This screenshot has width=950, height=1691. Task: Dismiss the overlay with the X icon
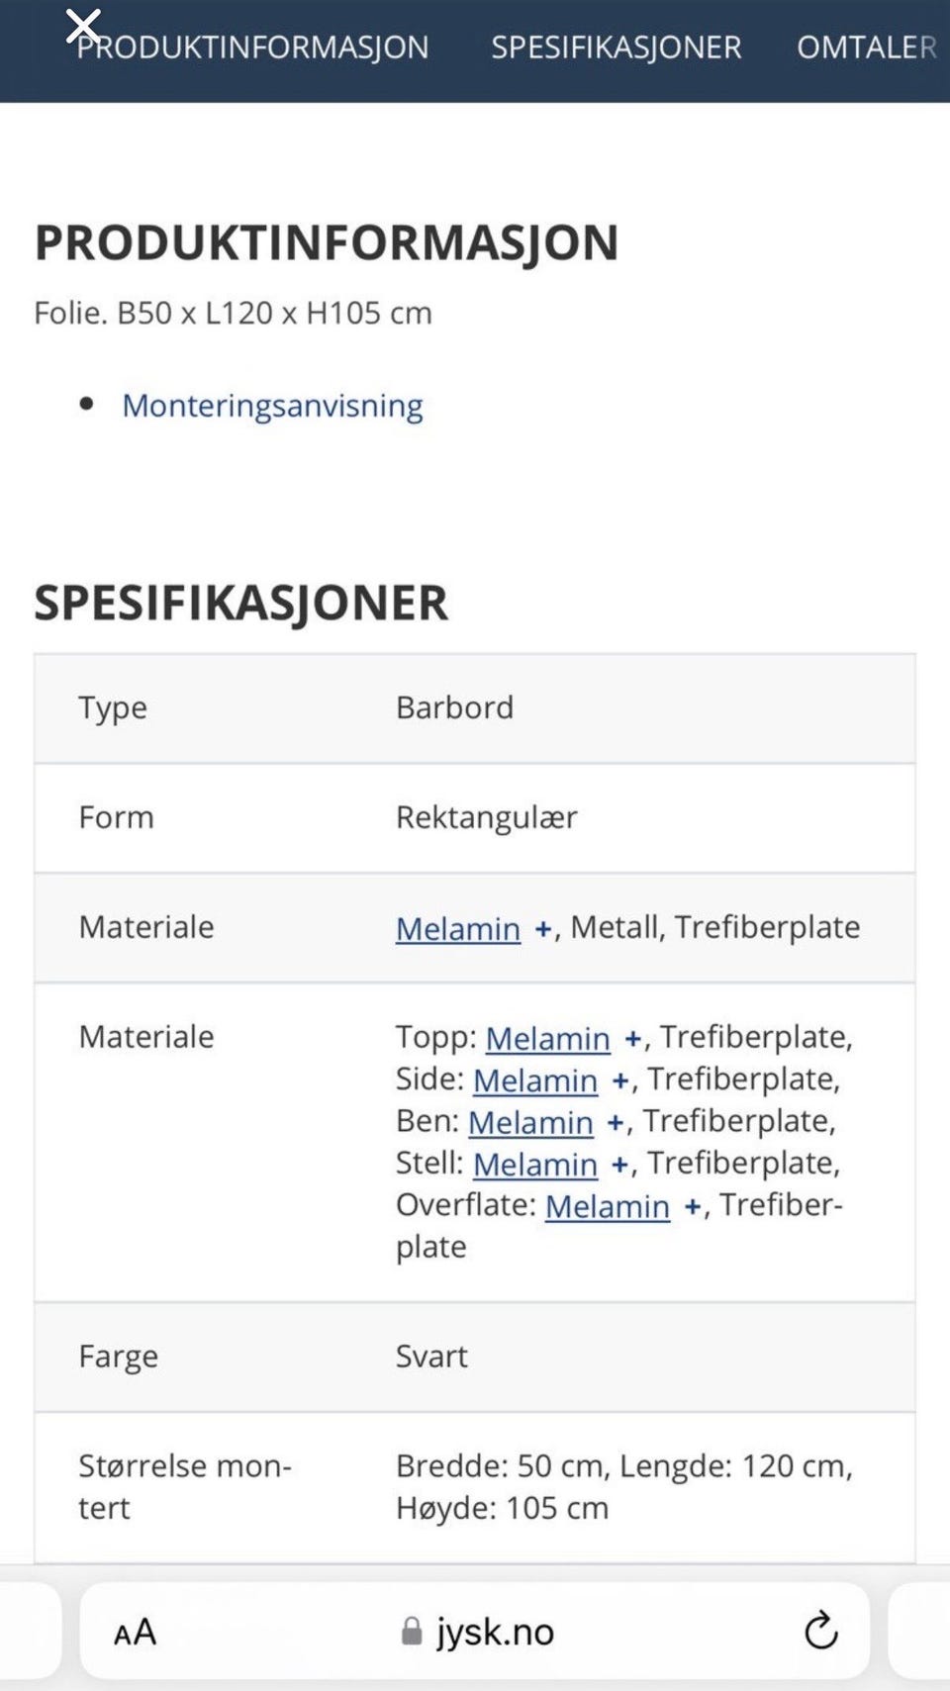[x=83, y=25]
